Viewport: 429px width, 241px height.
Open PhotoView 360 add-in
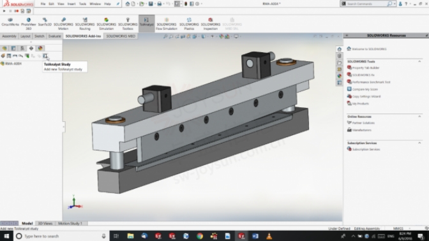[29, 24]
